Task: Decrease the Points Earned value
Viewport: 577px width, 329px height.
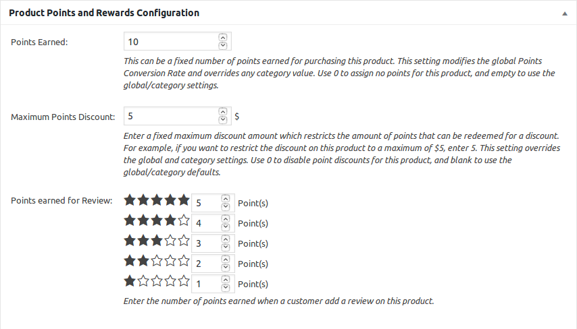Action: [224, 46]
